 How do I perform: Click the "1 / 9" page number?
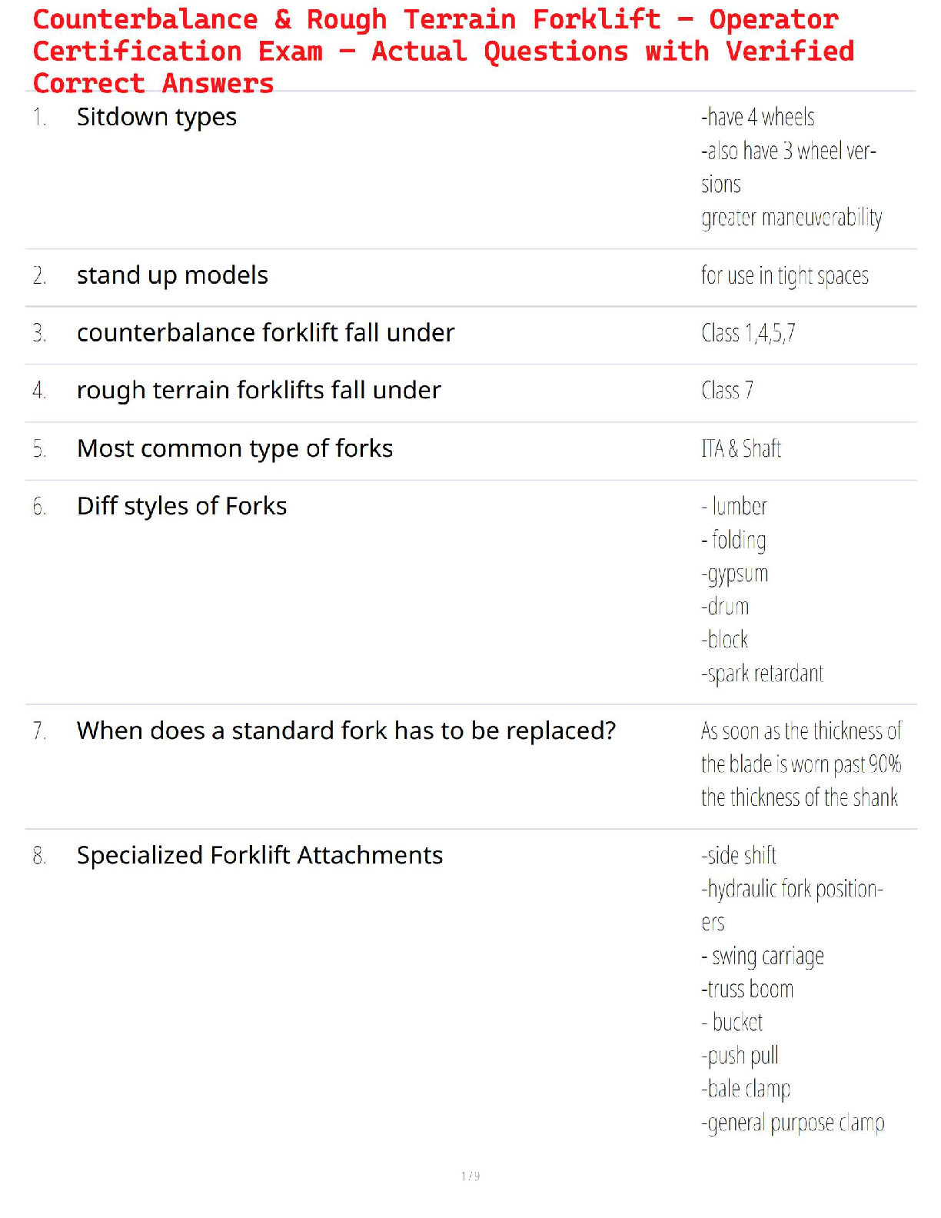(x=470, y=1176)
